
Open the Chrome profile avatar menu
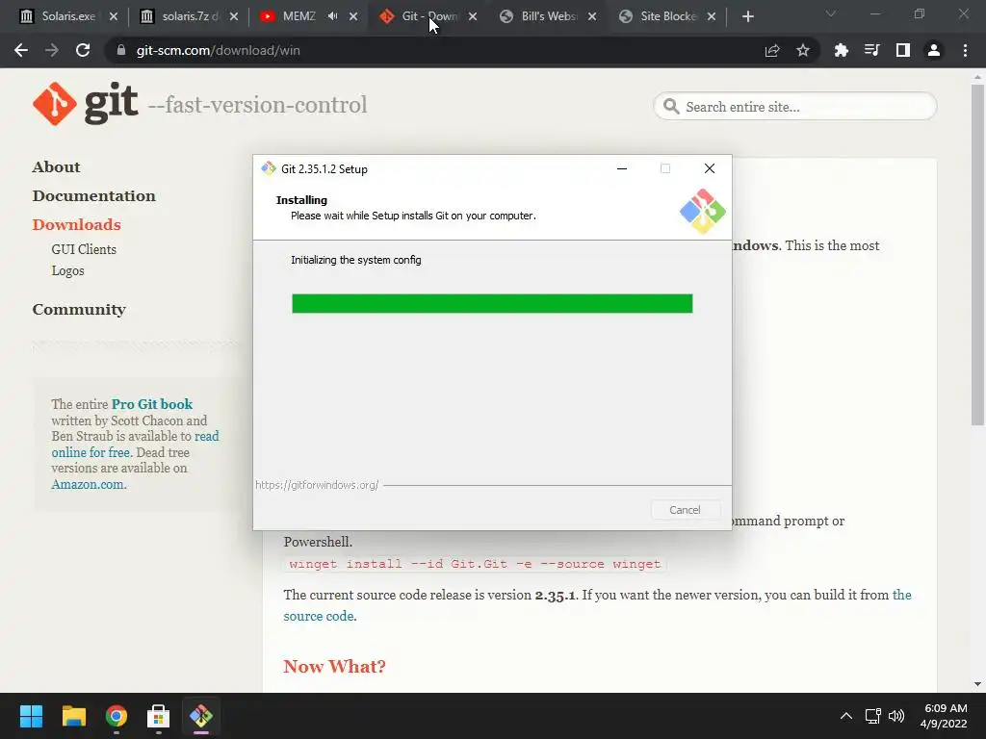[934, 50]
